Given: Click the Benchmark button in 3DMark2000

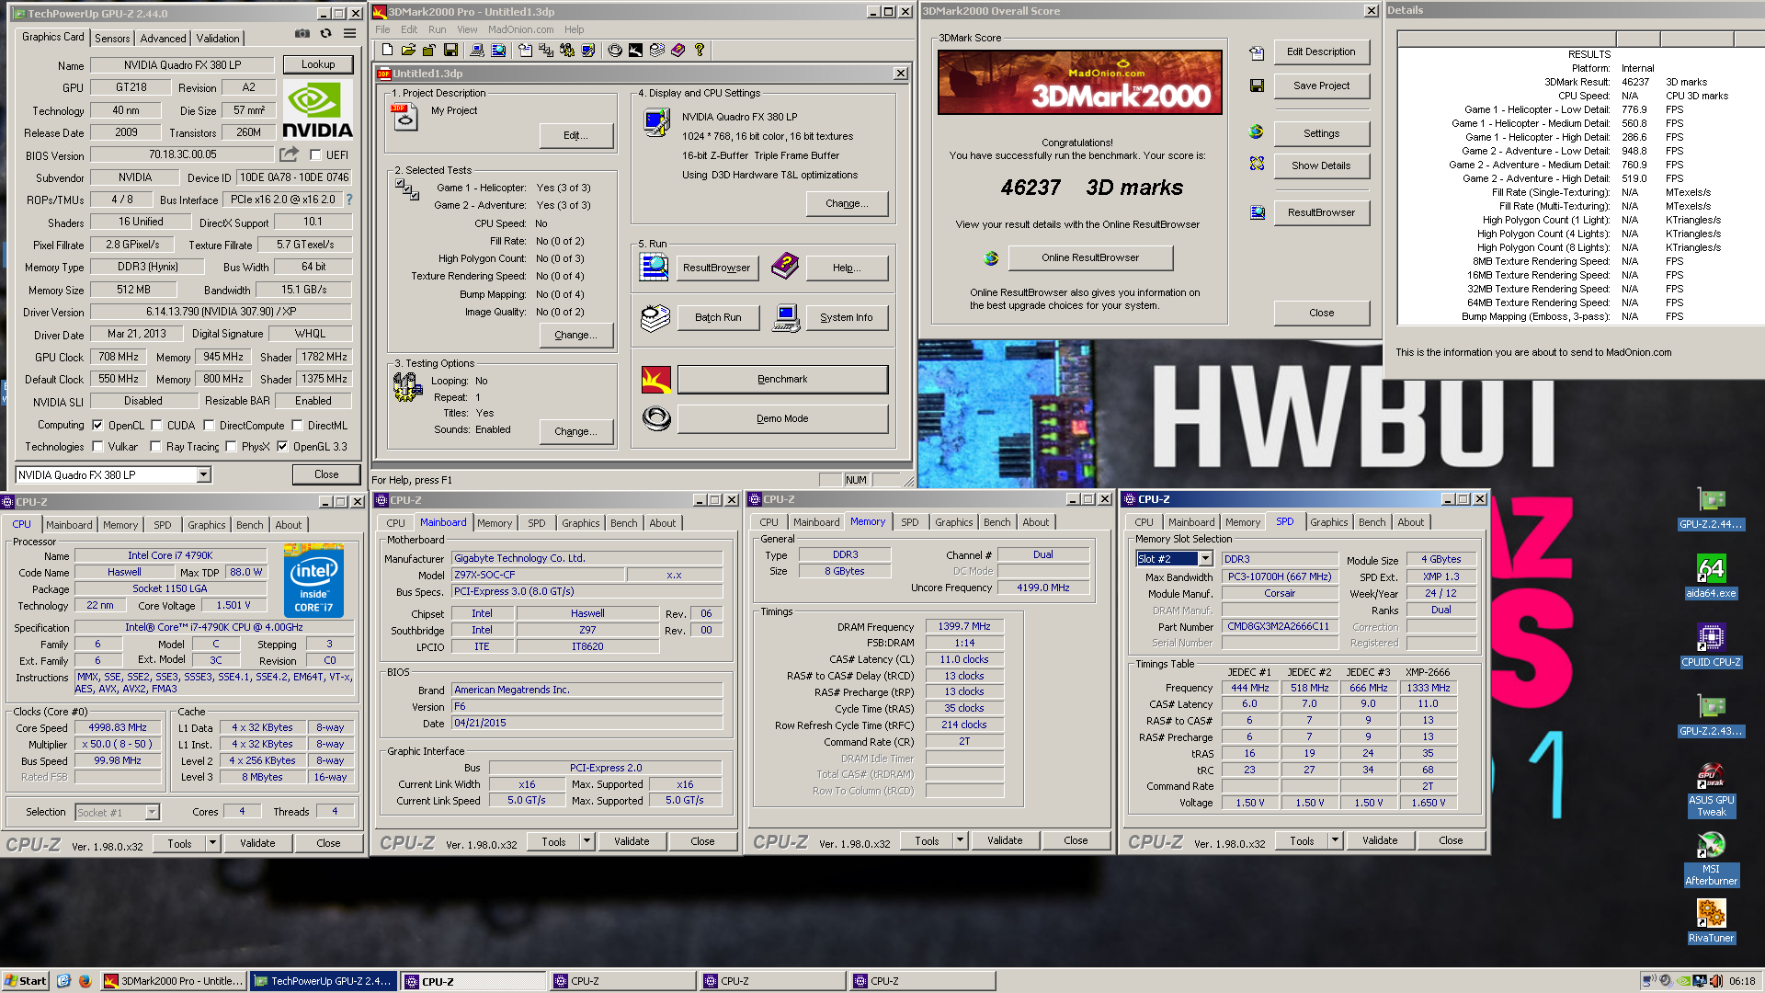Looking at the screenshot, I should tap(782, 379).
